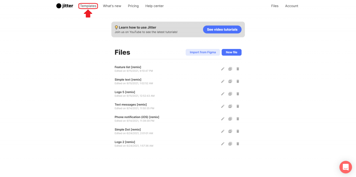Open the Text messages [remix] file

[131, 104]
